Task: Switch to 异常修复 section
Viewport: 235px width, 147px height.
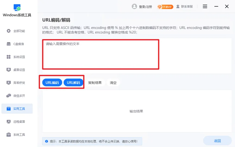Action: point(17,83)
